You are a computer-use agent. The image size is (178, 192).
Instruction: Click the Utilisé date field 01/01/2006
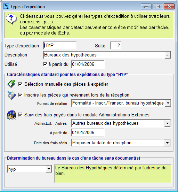(88, 64)
